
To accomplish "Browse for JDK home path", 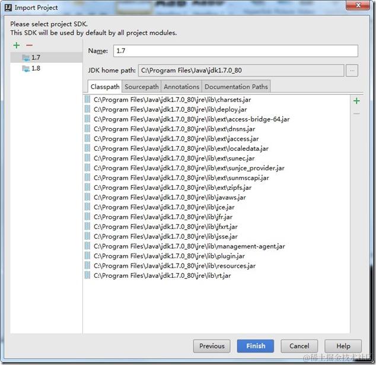I will tap(352, 70).
